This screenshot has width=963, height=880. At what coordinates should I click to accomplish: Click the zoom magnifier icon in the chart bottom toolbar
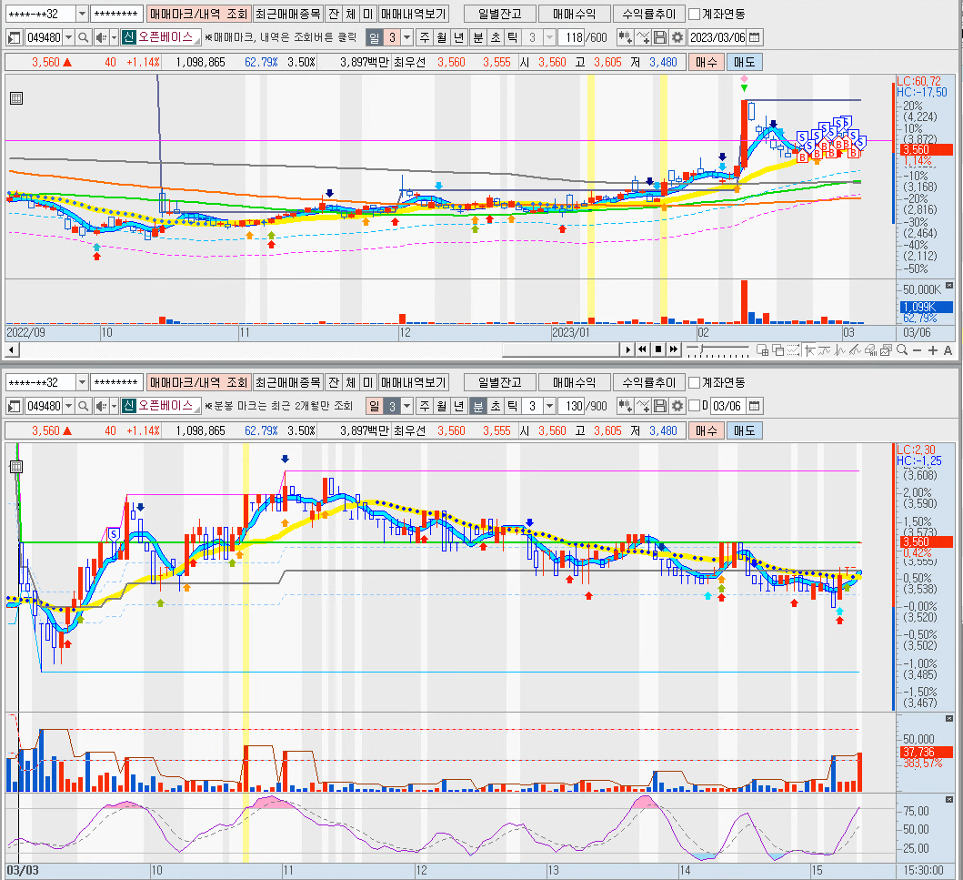(x=901, y=350)
